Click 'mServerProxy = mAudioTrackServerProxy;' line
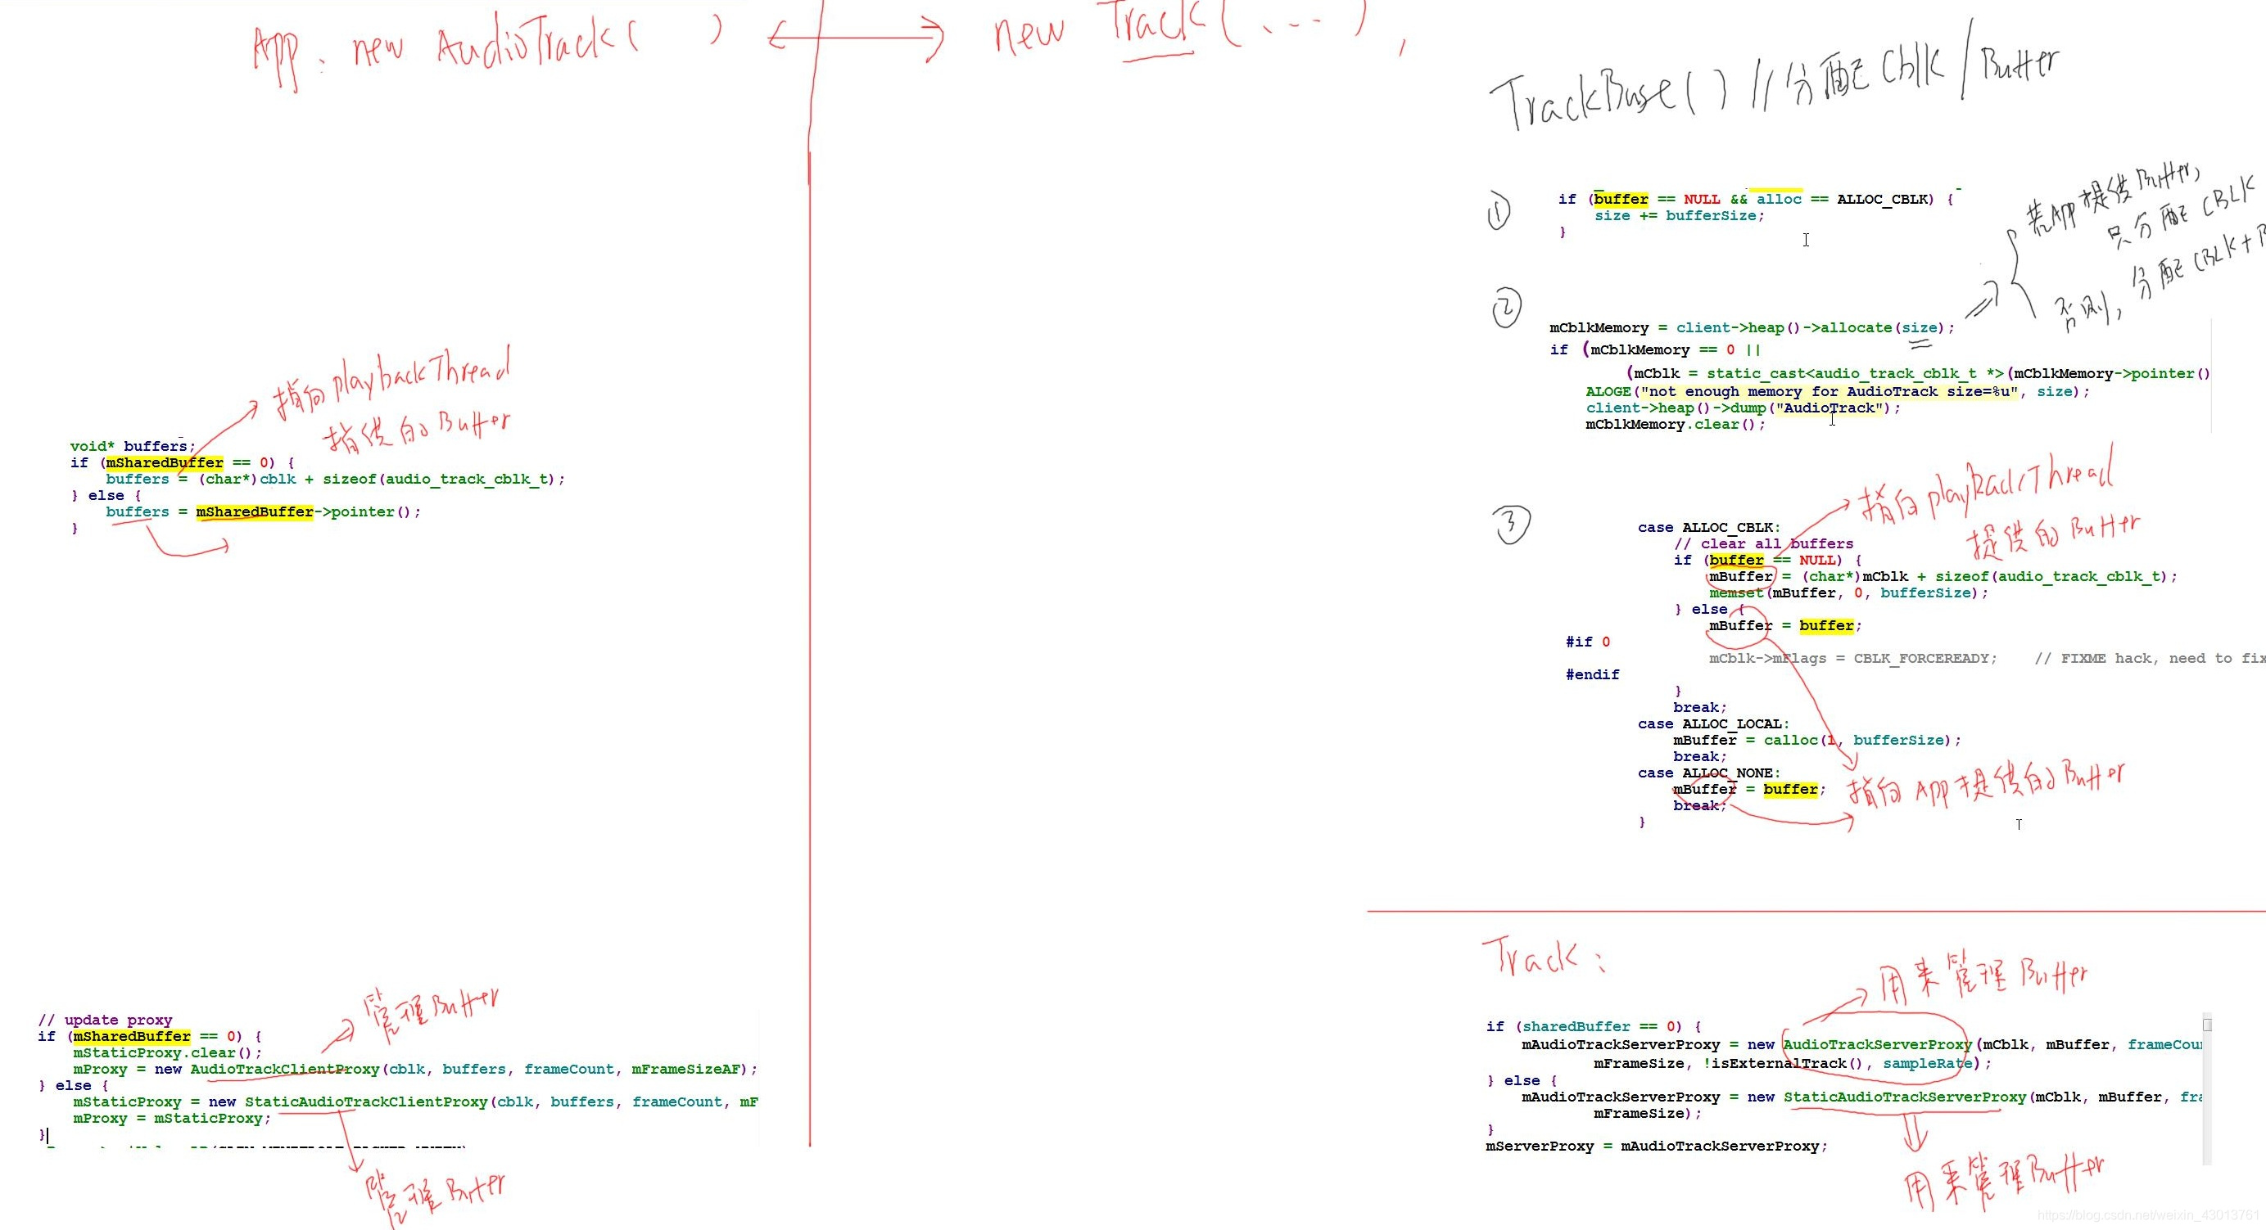 click(x=1657, y=1147)
